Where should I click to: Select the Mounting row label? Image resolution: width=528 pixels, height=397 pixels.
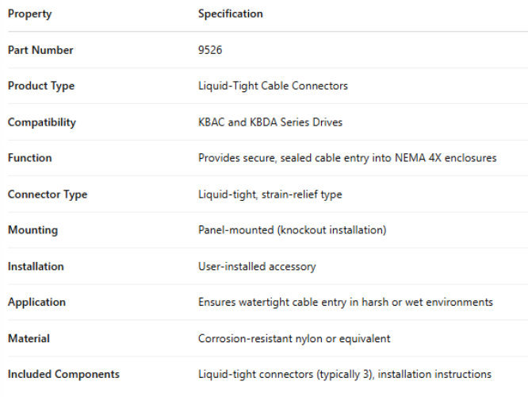click(33, 230)
